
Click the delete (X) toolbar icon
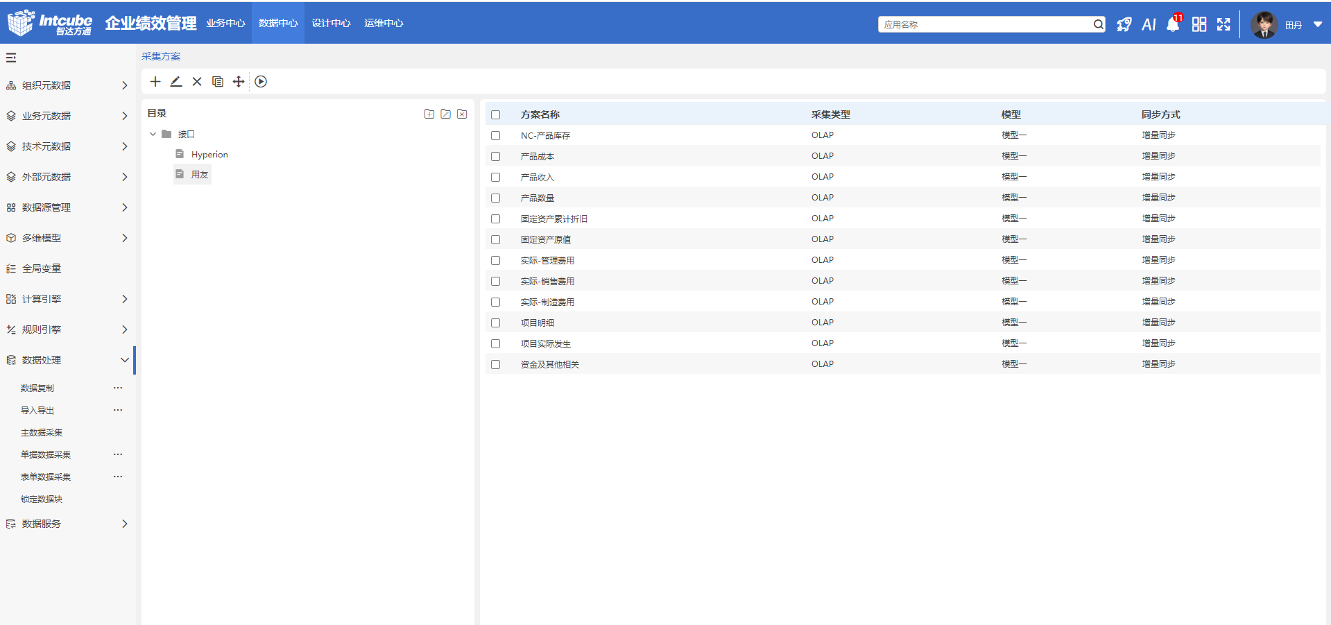click(197, 82)
